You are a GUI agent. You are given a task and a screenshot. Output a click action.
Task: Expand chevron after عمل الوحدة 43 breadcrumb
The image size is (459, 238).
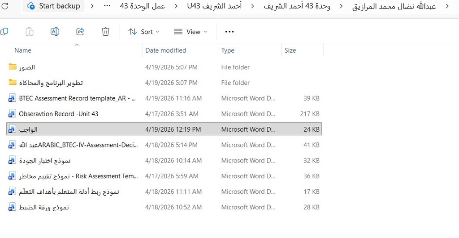176,6
